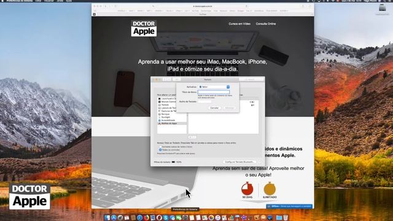Select 'Capturas de Tela' in shortcuts list
The width and height of the screenshot is (393, 221).
pos(167,111)
